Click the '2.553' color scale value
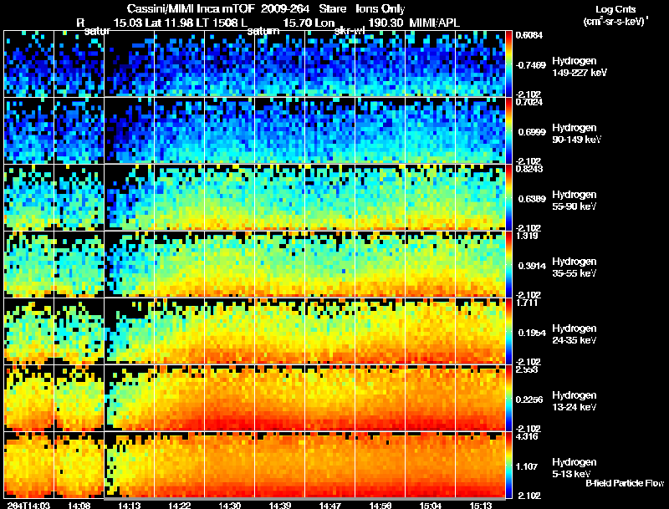Viewport: 669px width, 509px height. click(527, 369)
